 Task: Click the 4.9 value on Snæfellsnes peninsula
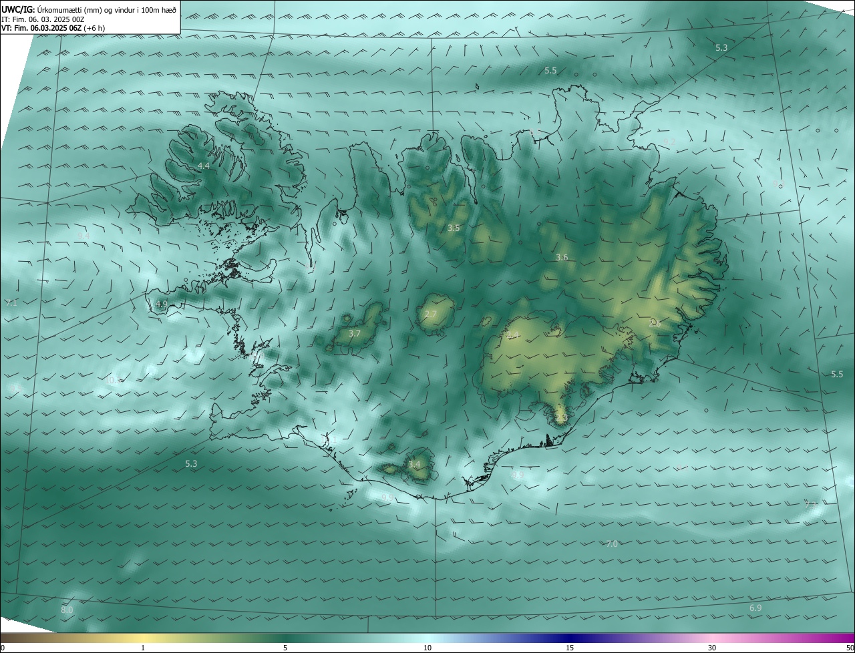tap(161, 304)
